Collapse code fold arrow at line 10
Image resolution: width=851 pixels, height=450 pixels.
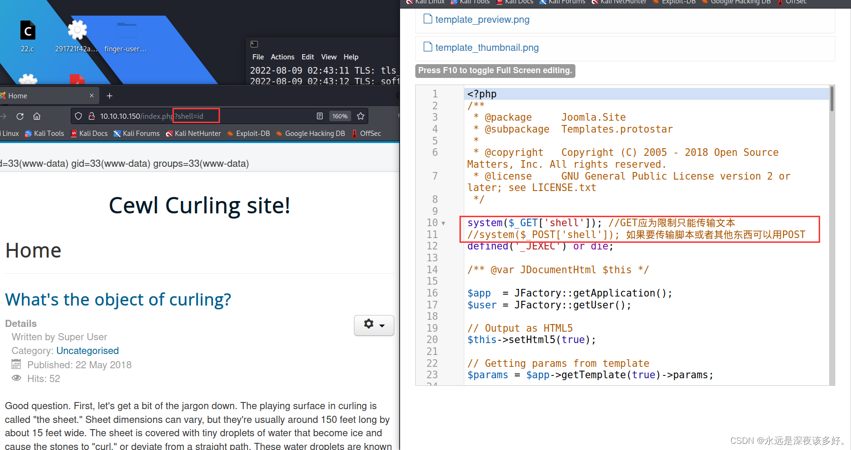point(443,223)
